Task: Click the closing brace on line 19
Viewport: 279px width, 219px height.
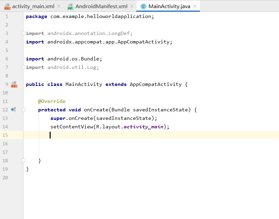Action: [28, 169]
